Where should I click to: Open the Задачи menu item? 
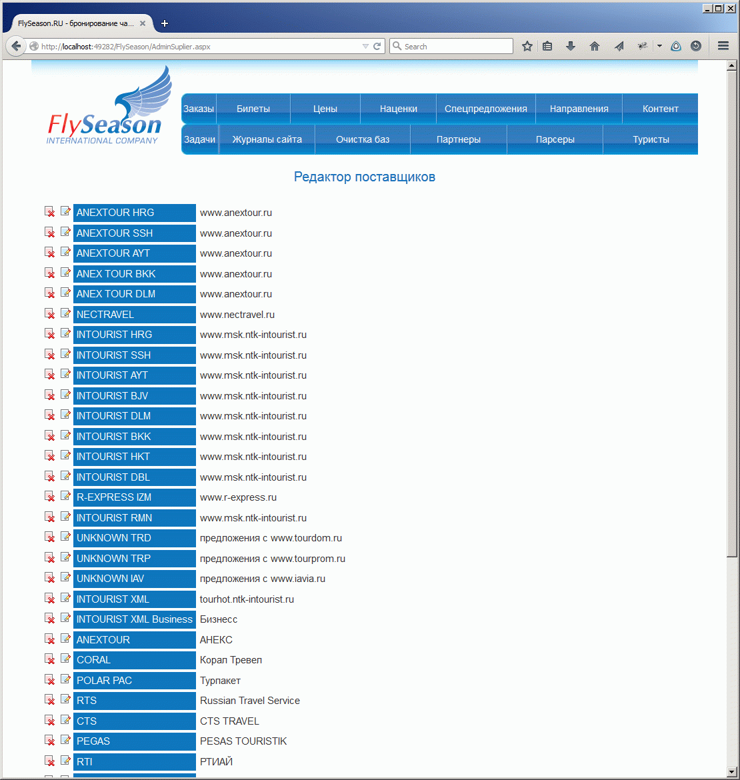coord(199,139)
